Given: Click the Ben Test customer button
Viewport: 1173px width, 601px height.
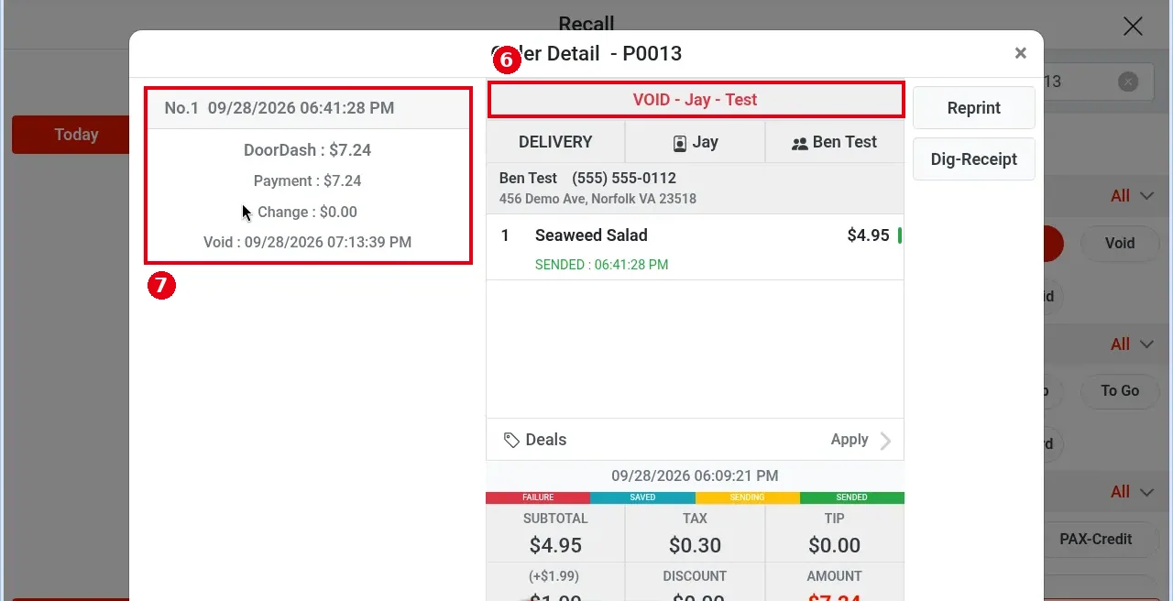Looking at the screenshot, I should (x=834, y=142).
